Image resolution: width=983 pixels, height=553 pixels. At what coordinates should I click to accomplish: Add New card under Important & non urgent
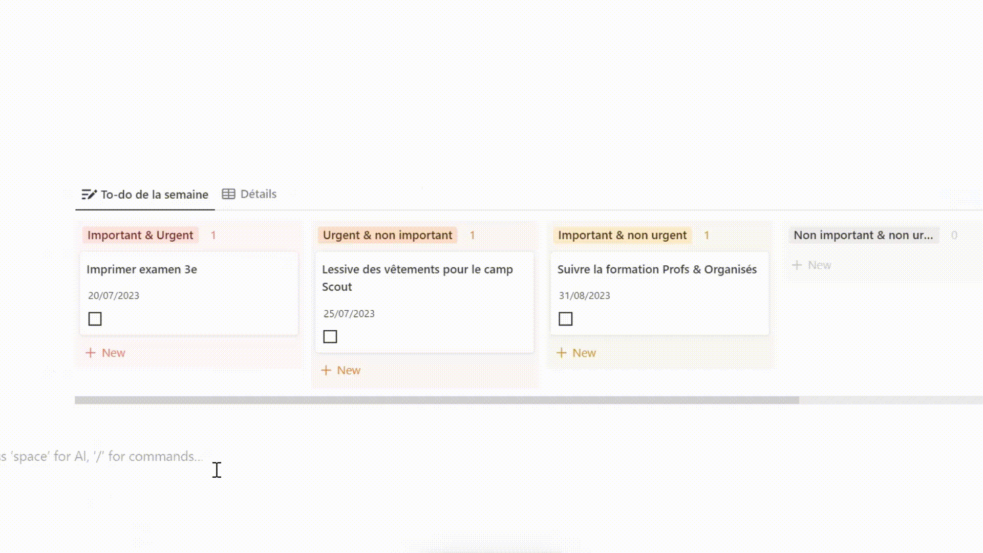coord(576,353)
